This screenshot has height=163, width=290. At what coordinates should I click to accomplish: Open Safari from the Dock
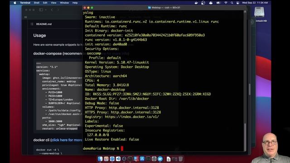point(112,159)
